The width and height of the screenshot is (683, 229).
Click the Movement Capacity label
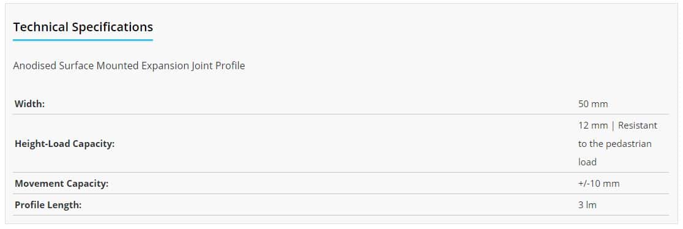tap(61, 184)
